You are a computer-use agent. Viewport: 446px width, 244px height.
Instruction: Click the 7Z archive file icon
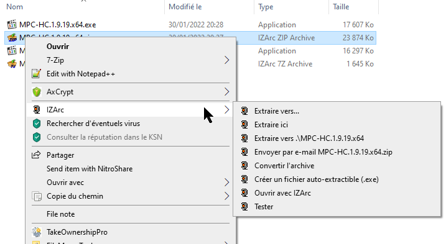click(12, 64)
